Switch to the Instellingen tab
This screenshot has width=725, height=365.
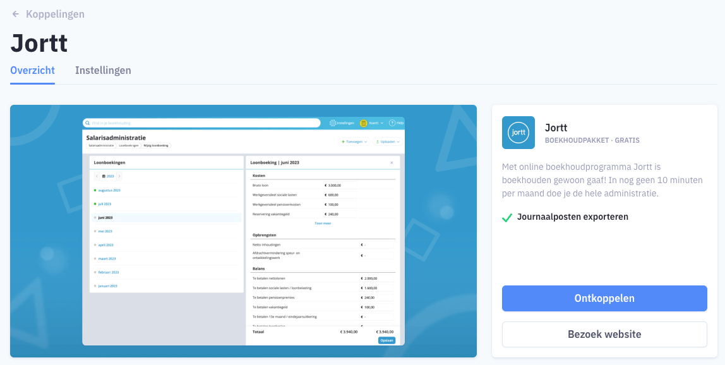(103, 70)
